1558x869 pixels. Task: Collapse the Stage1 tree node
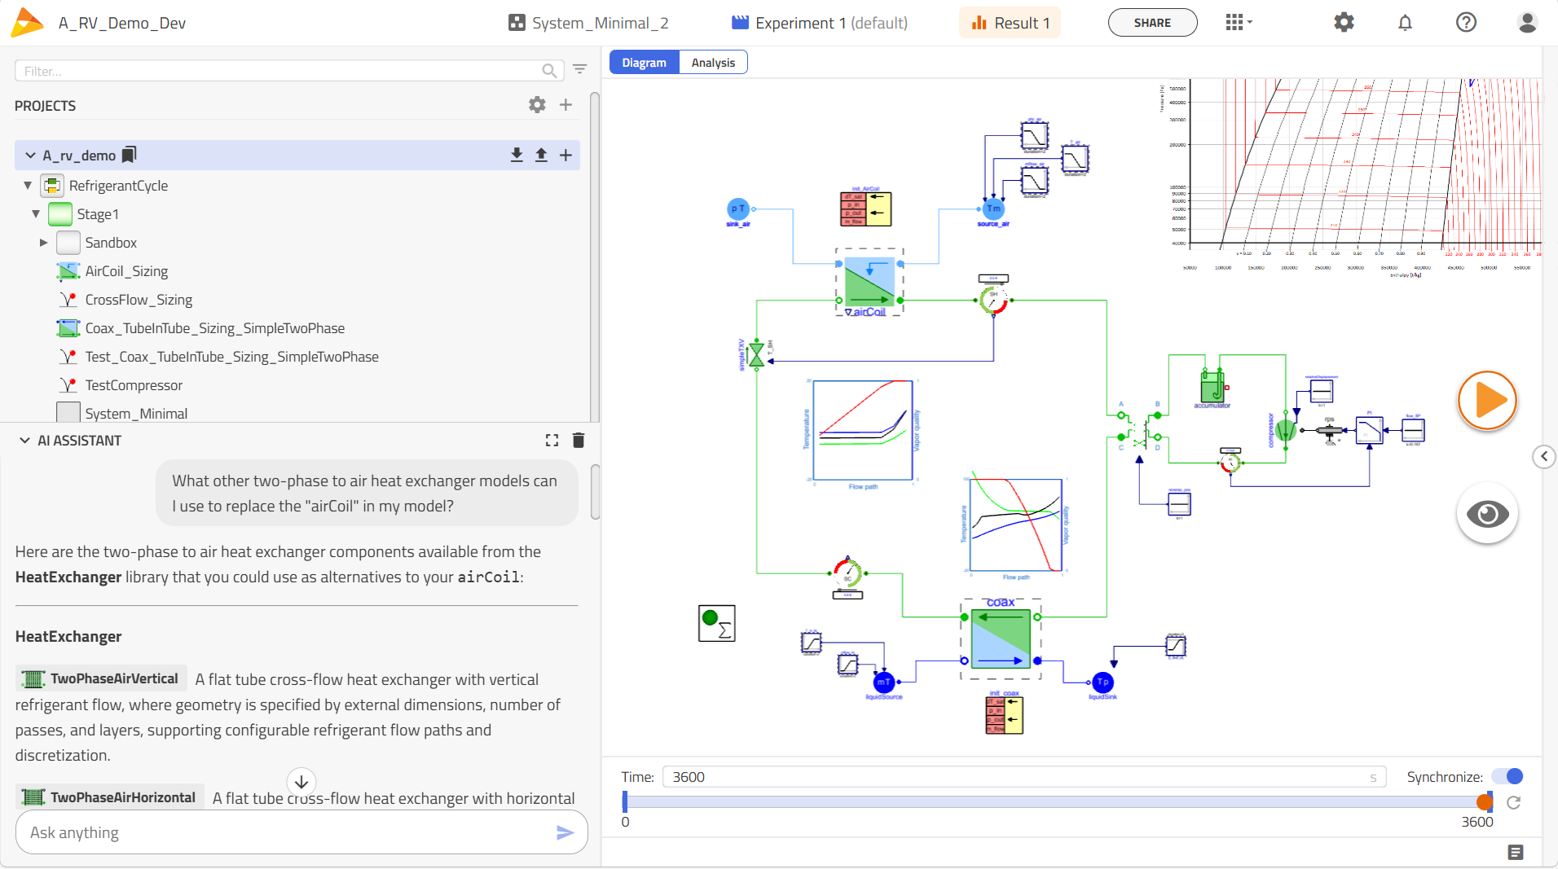tap(36, 214)
